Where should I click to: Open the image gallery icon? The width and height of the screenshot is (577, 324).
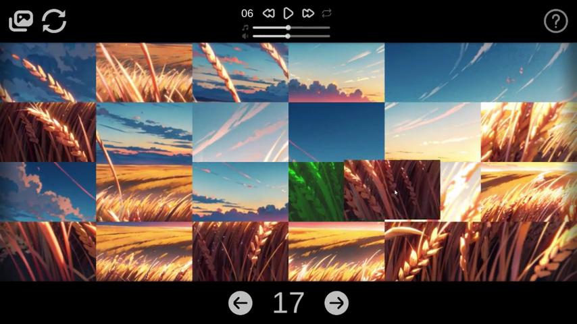pyautogui.click(x=21, y=21)
